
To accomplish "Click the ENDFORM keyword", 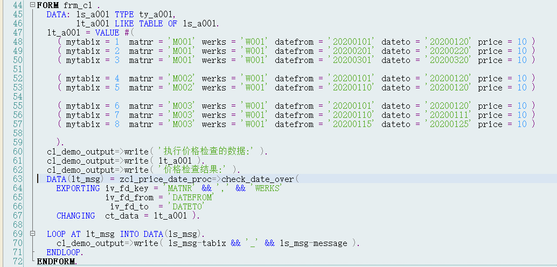I will tap(57, 262).
